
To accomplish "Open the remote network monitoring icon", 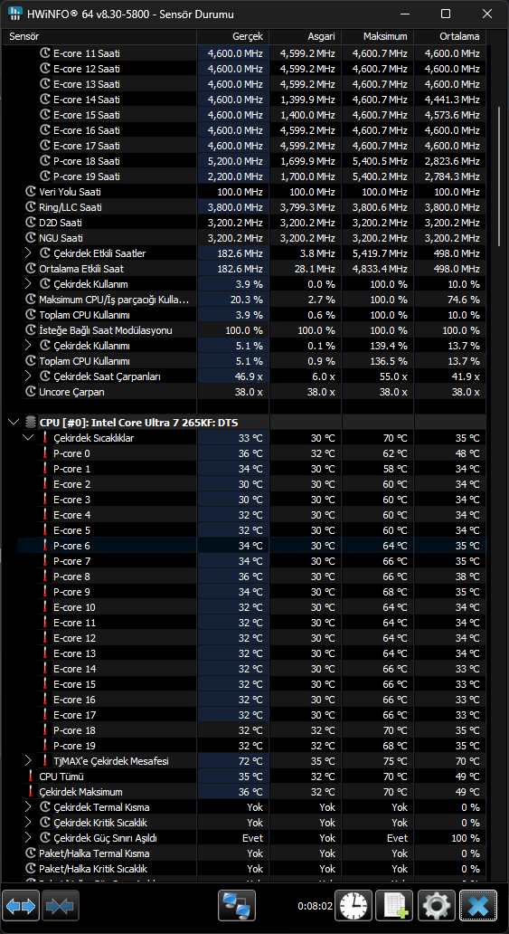I will (236, 906).
